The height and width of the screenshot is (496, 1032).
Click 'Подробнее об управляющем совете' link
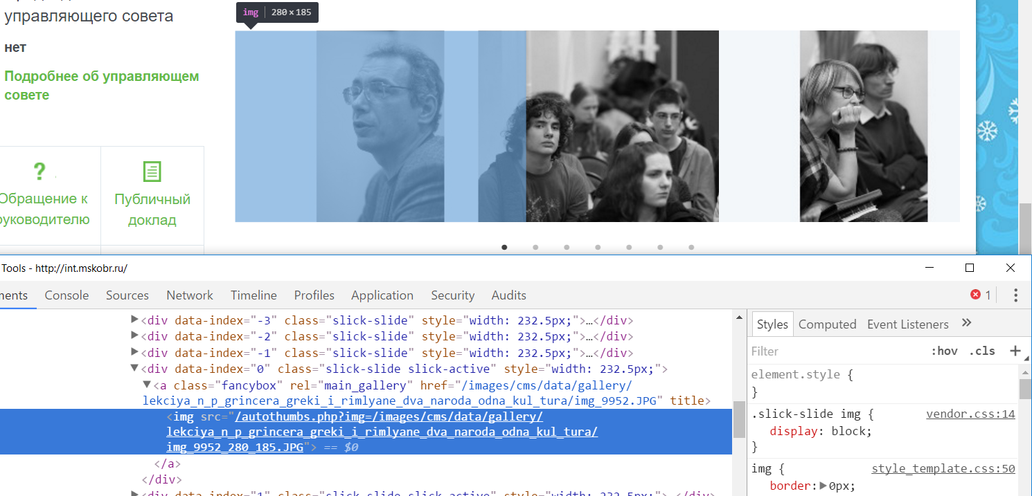coord(102,85)
